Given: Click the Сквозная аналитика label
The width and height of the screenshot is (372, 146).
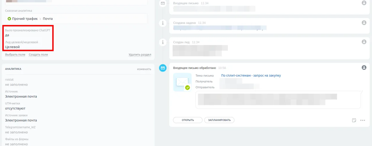Looking at the screenshot, I should pos(19,11).
